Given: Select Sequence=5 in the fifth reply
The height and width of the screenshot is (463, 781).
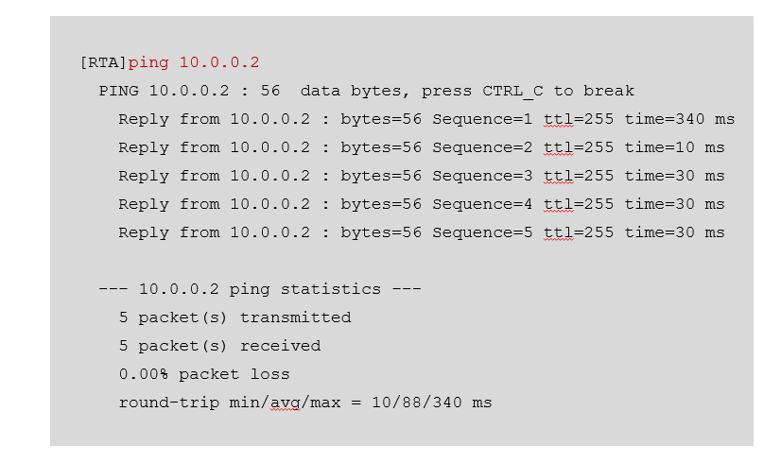Looking at the screenshot, I should coord(482,233).
